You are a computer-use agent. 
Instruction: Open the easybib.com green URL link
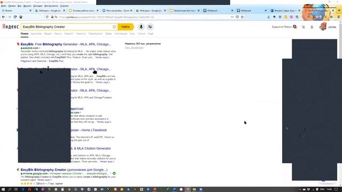pyautogui.click(x=30, y=48)
